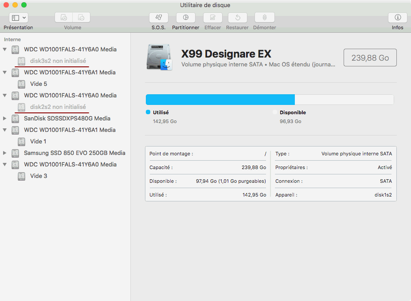
Task: Click the blue Utilisé legend dot
Action: click(148, 112)
